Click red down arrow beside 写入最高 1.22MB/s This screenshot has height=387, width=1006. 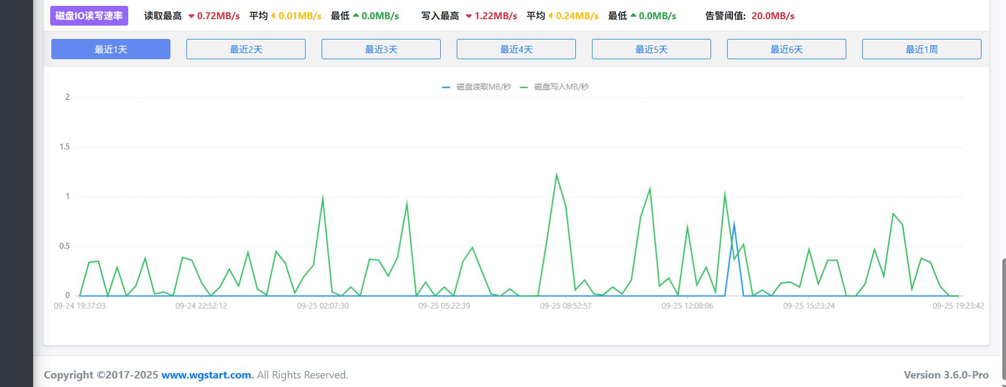469,16
